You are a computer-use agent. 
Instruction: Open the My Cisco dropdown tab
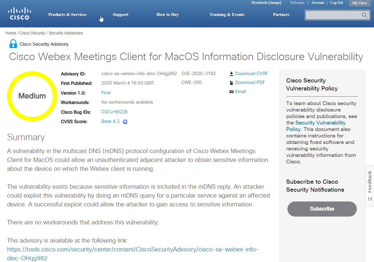pos(360,3)
